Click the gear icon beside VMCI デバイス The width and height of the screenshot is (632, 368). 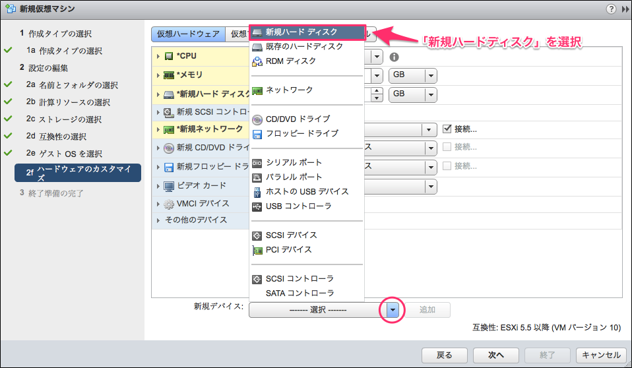point(168,204)
